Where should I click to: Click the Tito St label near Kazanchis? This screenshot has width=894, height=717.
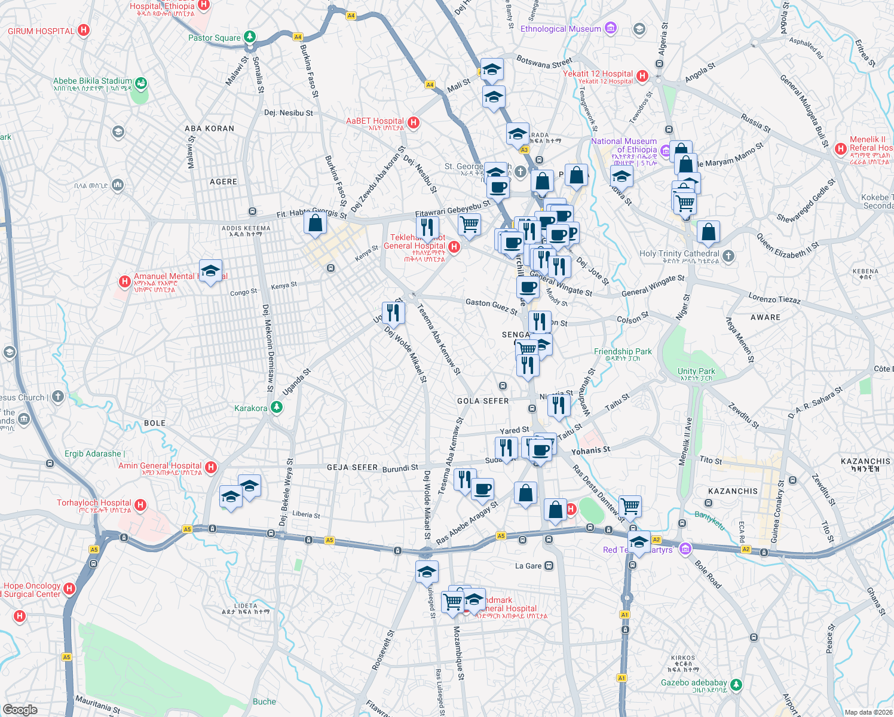711,460
